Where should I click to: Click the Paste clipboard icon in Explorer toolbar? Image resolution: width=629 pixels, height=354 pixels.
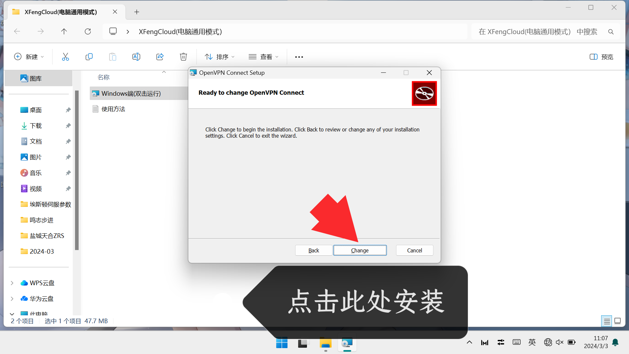pos(113,57)
